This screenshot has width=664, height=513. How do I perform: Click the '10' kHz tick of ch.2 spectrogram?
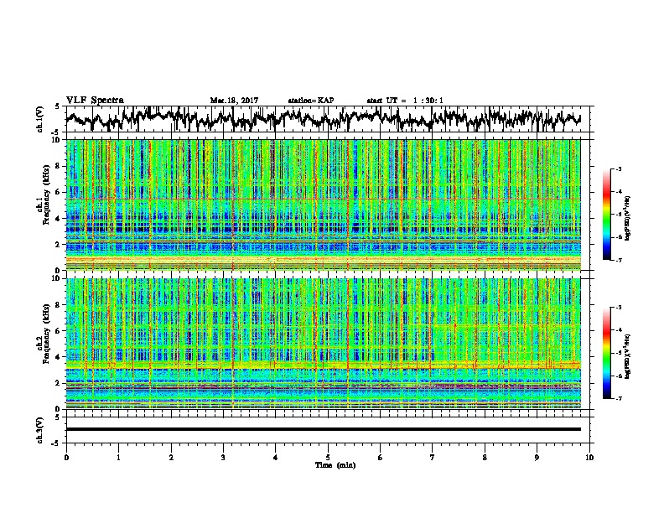(57, 278)
